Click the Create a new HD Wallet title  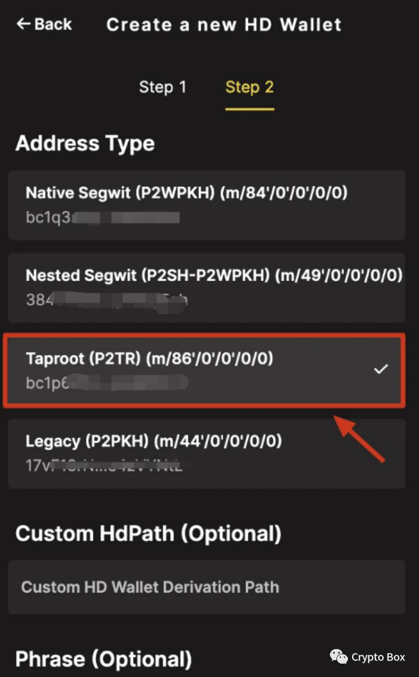[x=224, y=24]
